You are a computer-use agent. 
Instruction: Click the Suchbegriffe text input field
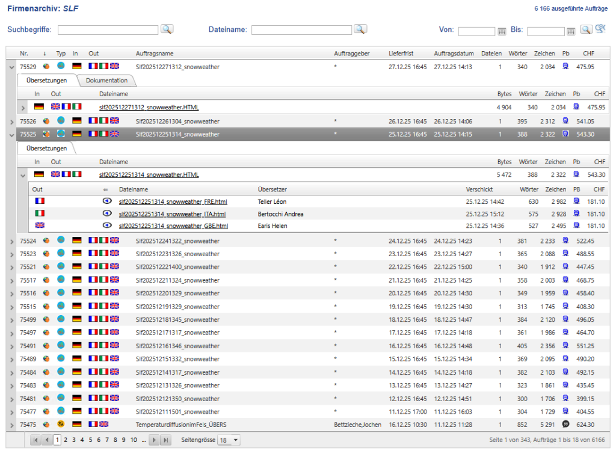click(108, 30)
